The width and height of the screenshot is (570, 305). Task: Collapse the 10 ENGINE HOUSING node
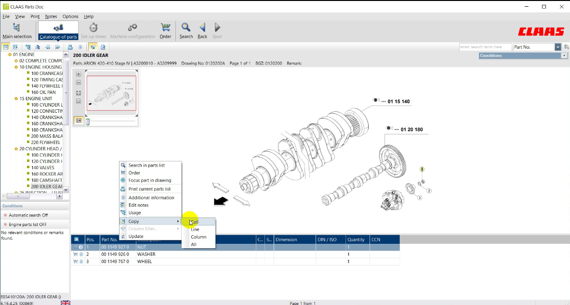(x=16, y=67)
